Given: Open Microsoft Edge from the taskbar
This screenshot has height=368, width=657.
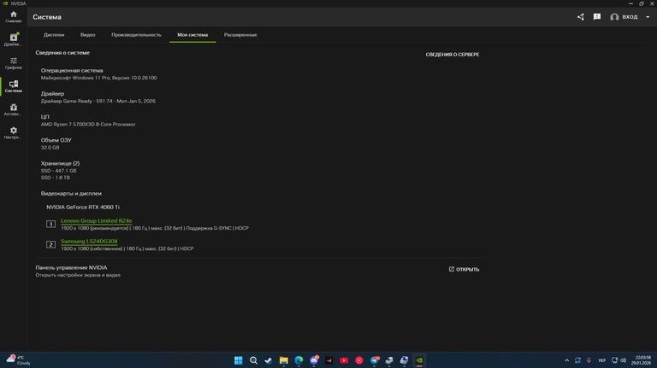Looking at the screenshot, I should (299, 360).
